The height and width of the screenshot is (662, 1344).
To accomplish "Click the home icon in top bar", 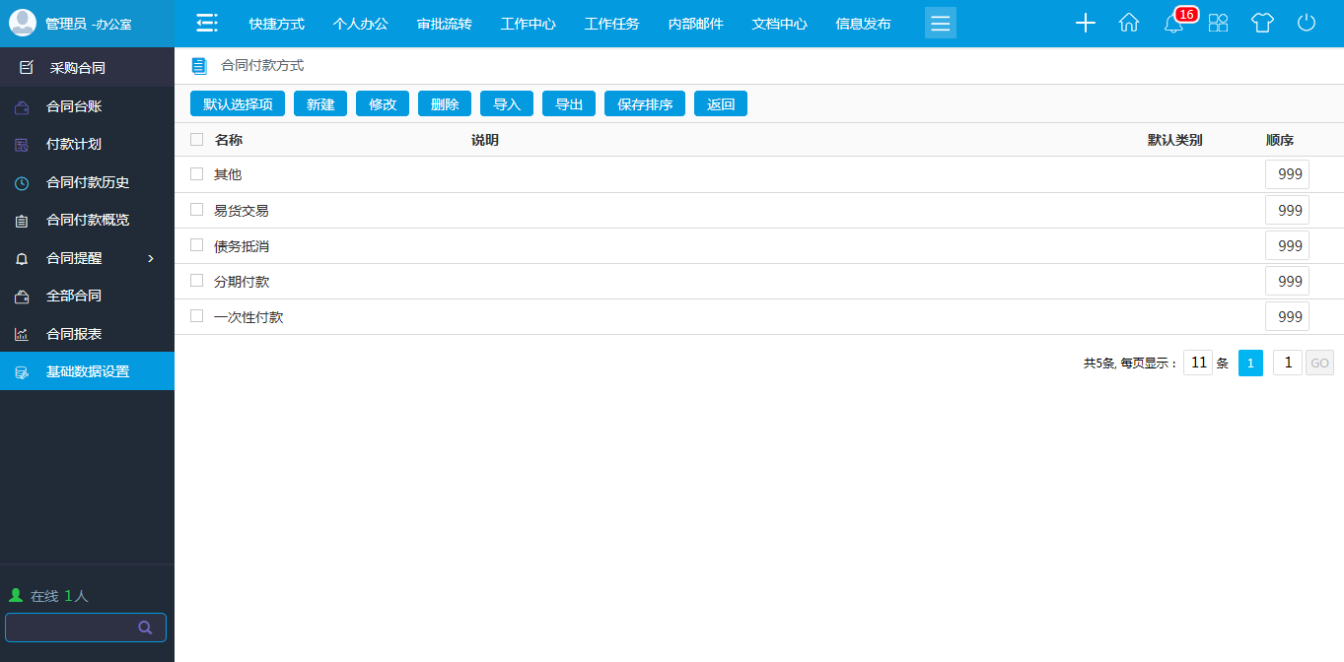I will (x=1129, y=23).
